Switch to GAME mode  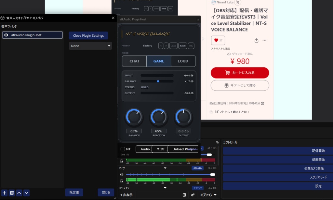point(159,61)
